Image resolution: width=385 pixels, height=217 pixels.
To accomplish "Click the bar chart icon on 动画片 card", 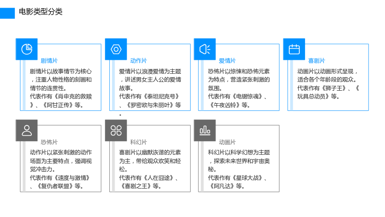I will 205,130.
